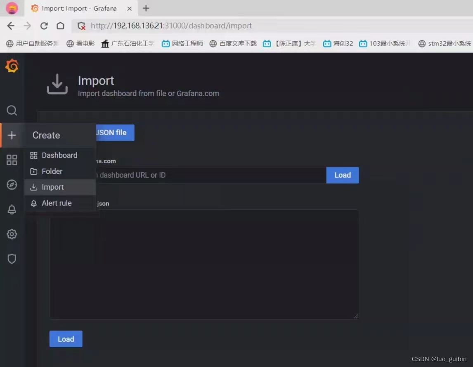This screenshot has width=473, height=367.
Task: Open the 海创32 bookmark
Action: coord(338,44)
